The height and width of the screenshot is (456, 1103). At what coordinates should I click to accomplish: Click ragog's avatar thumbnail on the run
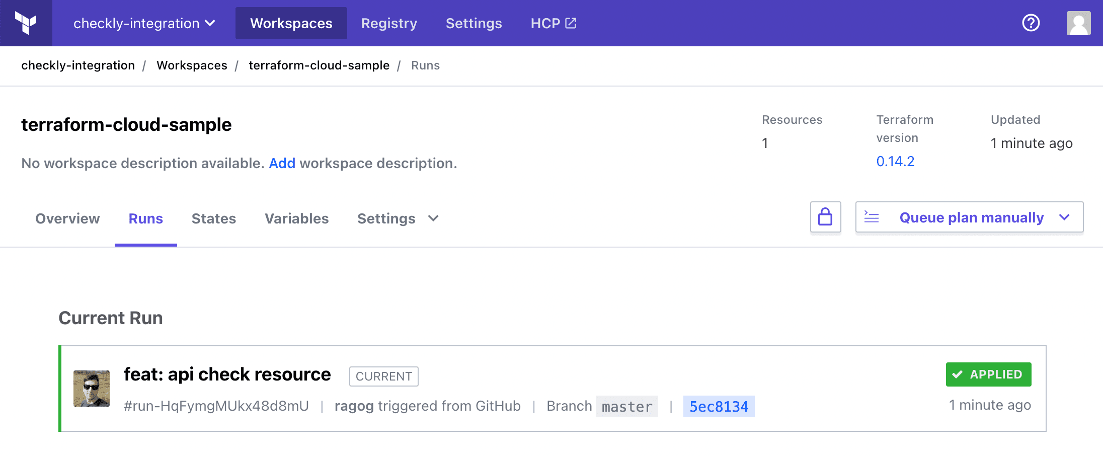(92, 389)
